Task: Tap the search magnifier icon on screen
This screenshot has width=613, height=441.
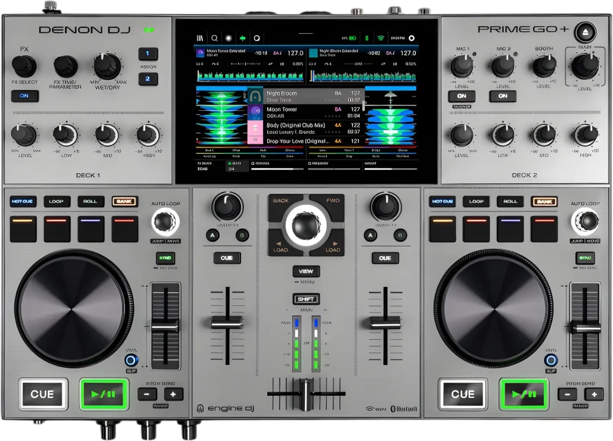Action: tap(214, 37)
